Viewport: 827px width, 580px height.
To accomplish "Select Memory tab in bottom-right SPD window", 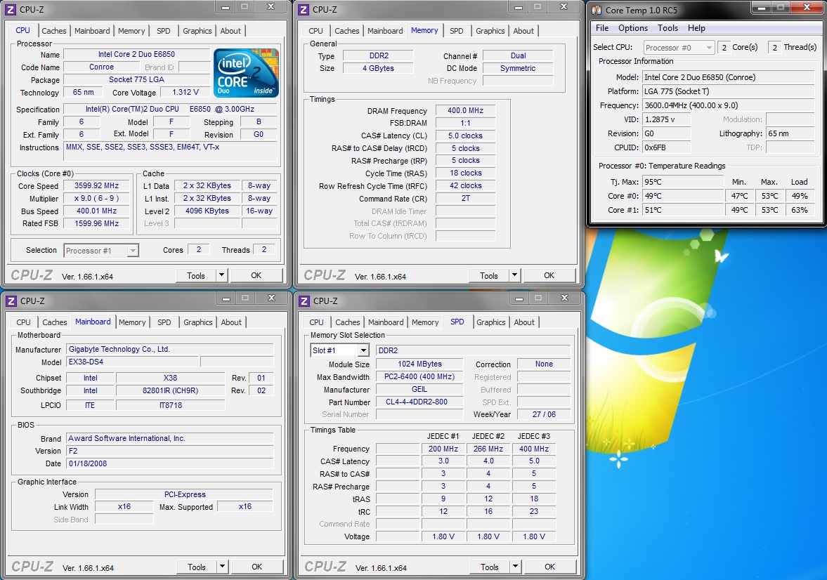I will tap(425, 323).
